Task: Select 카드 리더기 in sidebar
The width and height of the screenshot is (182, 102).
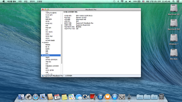Action: (x=49, y=32)
